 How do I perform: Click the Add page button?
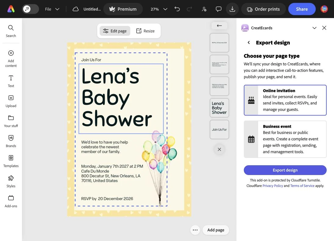pyautogui.click(x=216, y=230)
